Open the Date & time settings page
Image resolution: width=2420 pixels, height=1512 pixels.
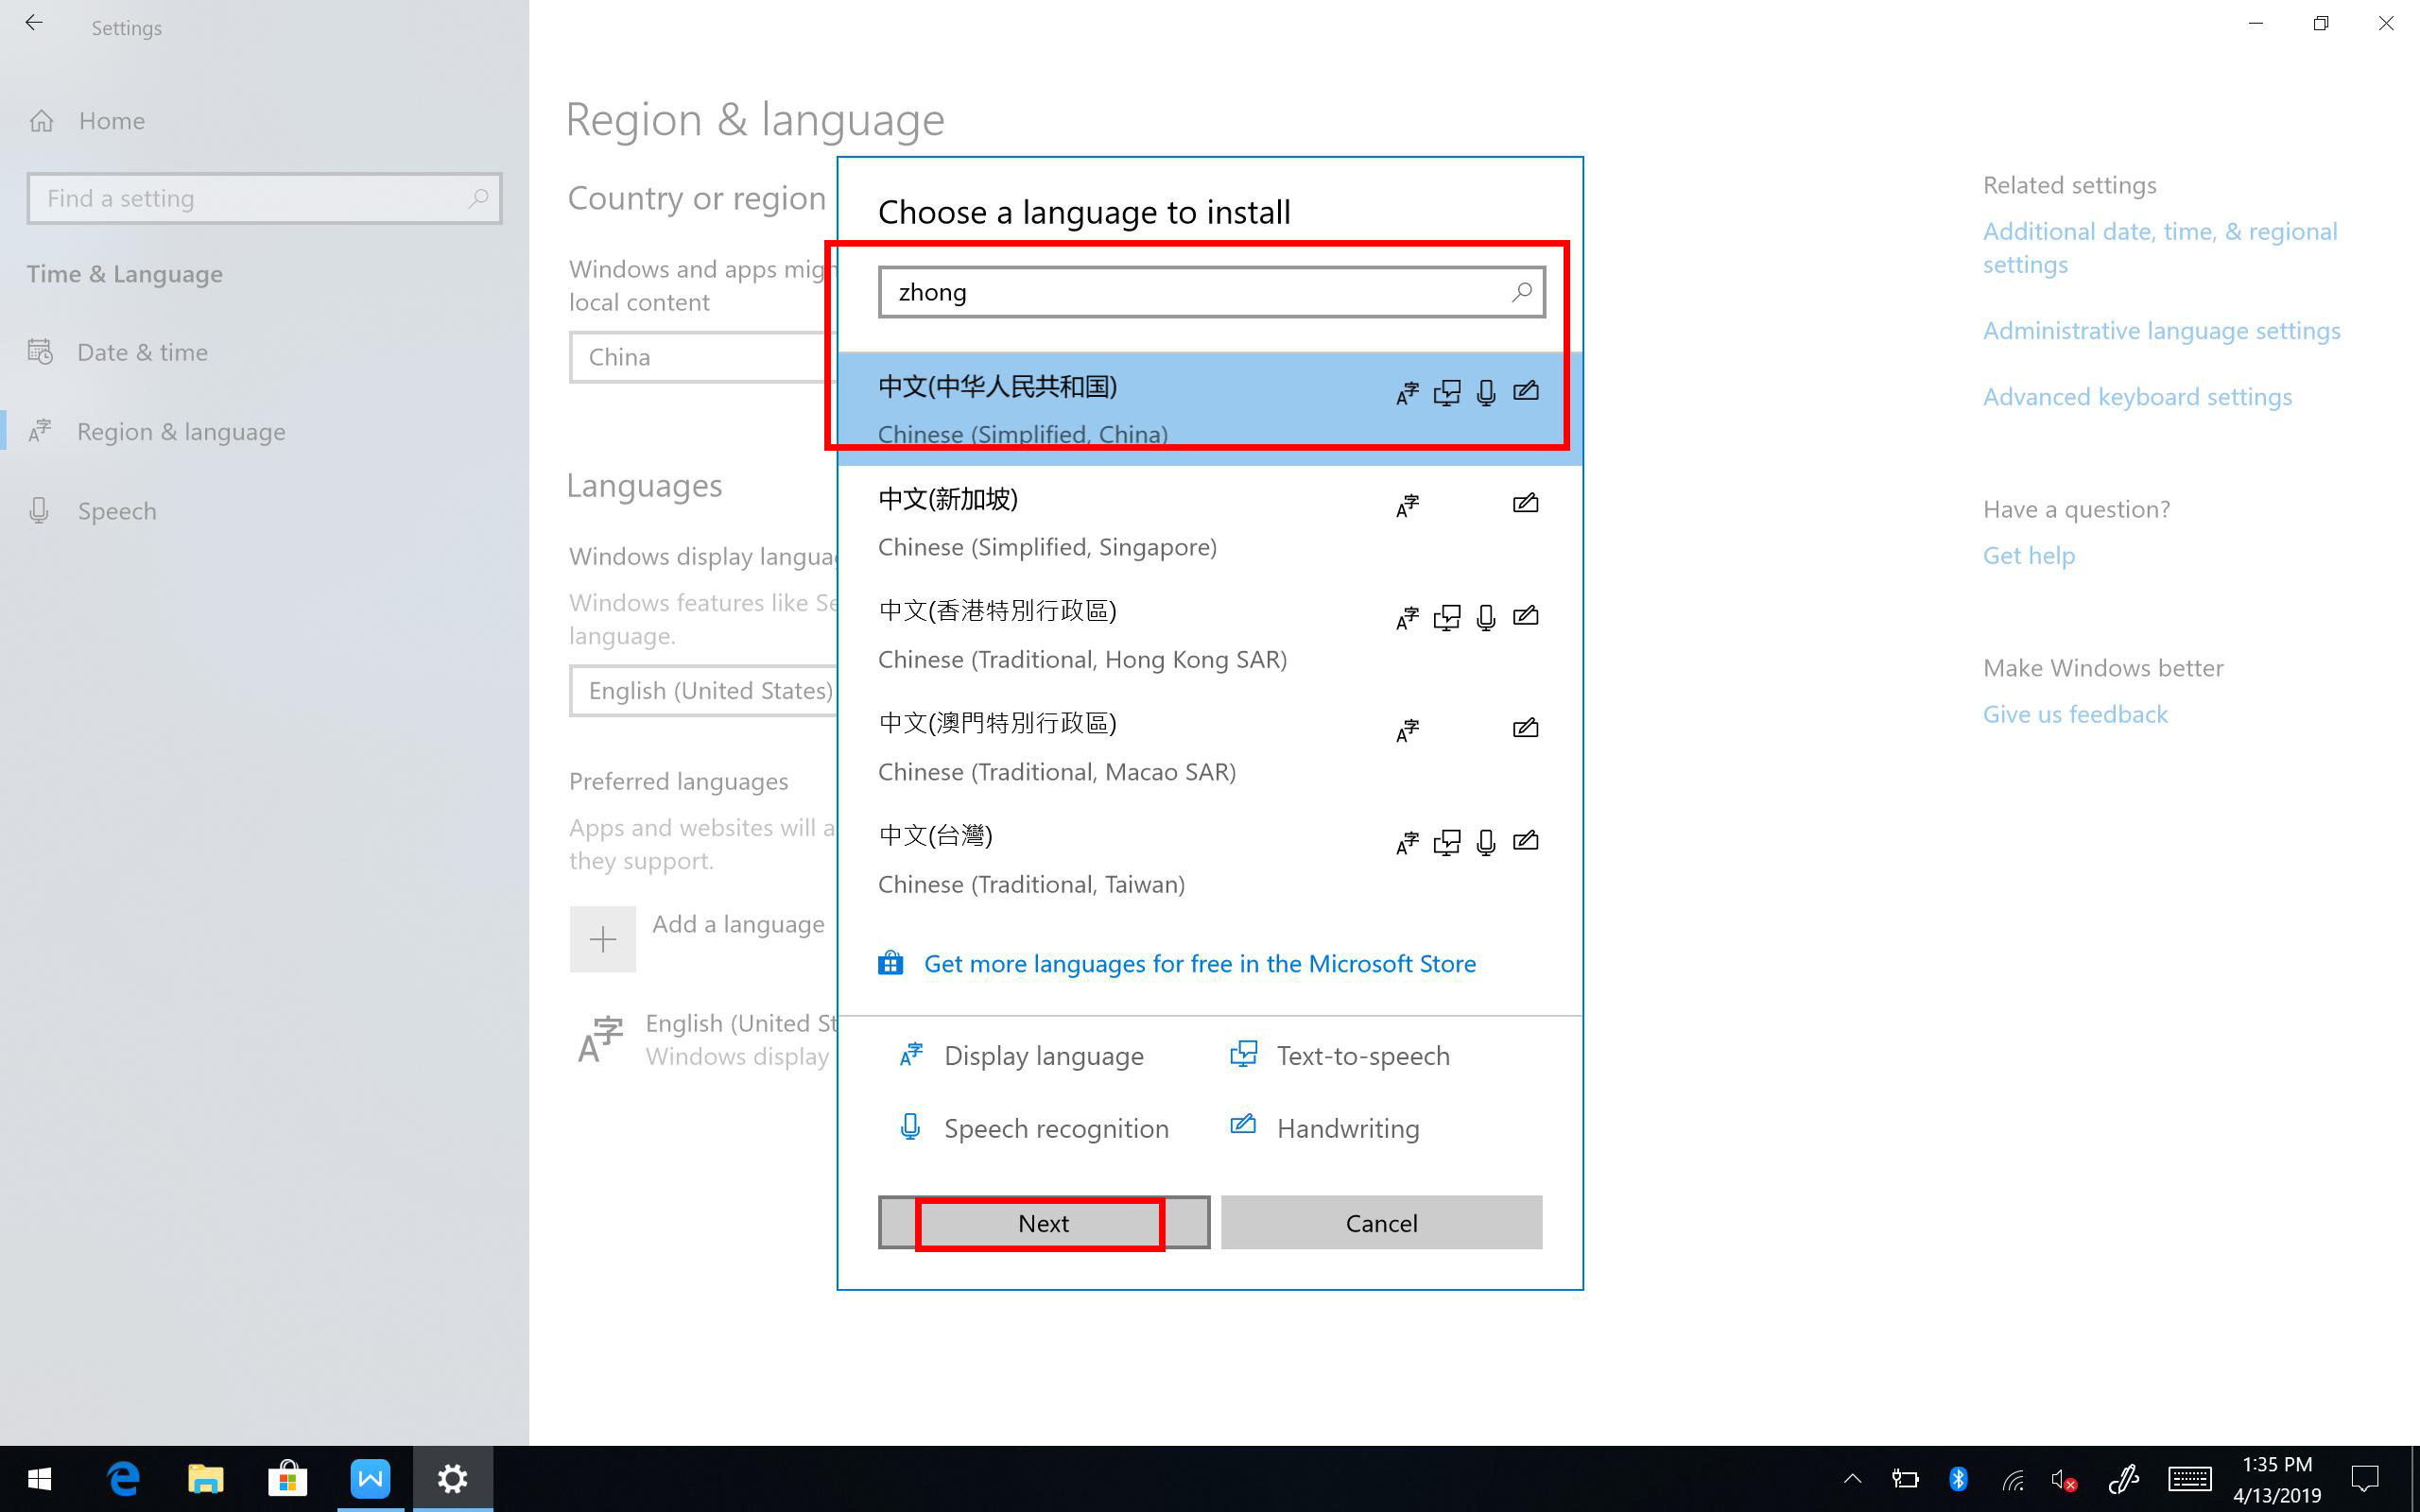coord(142,352)
